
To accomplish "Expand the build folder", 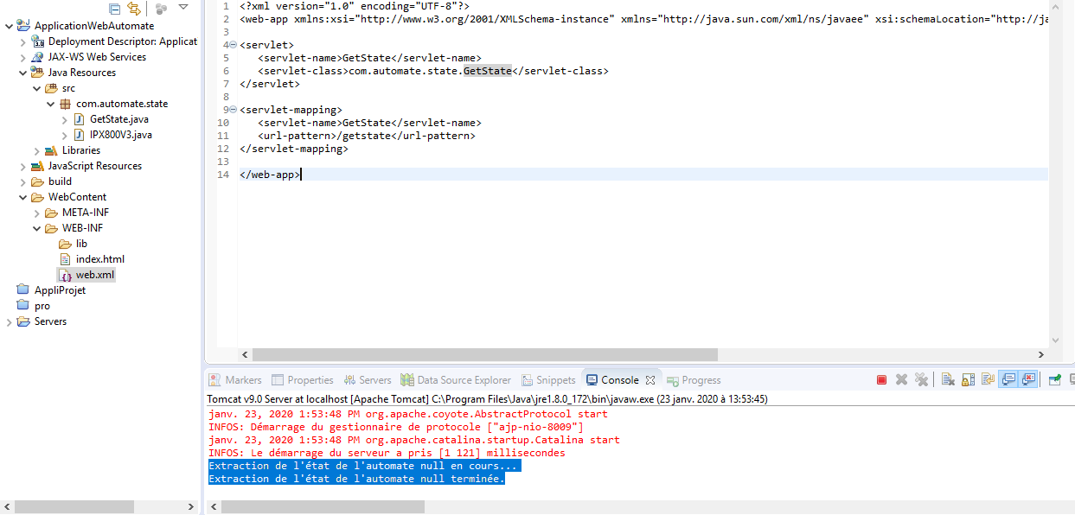I will coord(22,181).
